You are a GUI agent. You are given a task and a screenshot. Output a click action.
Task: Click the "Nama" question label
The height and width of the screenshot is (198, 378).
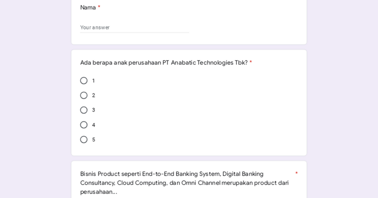point(88,8)
